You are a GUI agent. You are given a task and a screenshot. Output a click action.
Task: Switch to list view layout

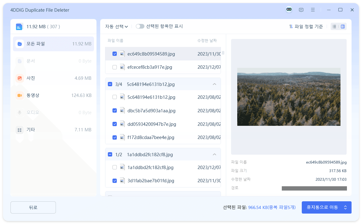click(334, 26)
